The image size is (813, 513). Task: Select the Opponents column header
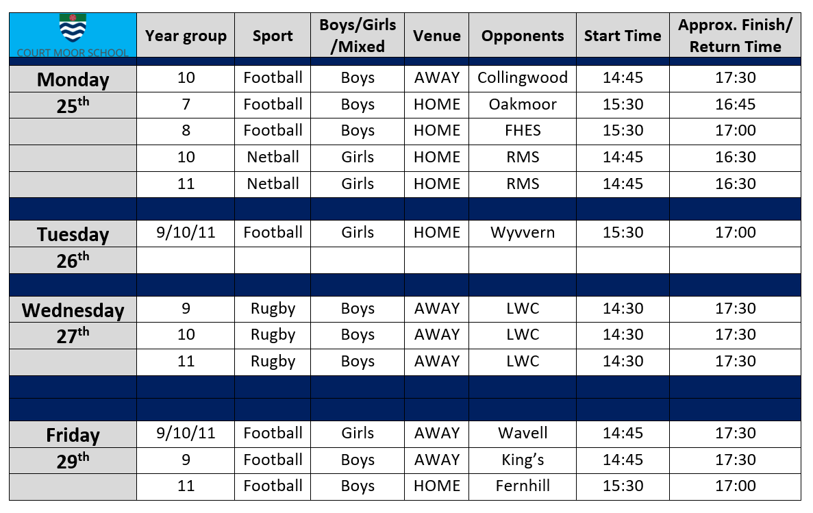[522, 35]
